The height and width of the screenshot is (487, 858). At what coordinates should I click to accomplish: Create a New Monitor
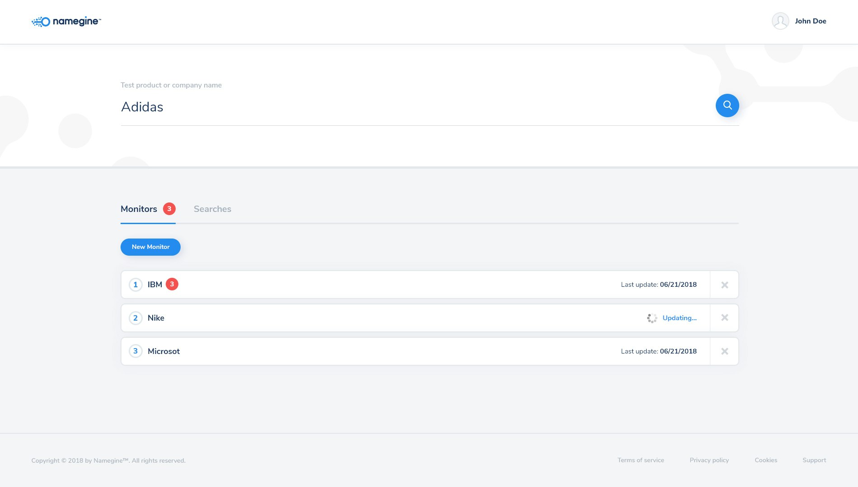tap(150, 247)
